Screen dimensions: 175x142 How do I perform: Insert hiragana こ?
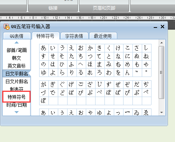(x=128, y=48)
